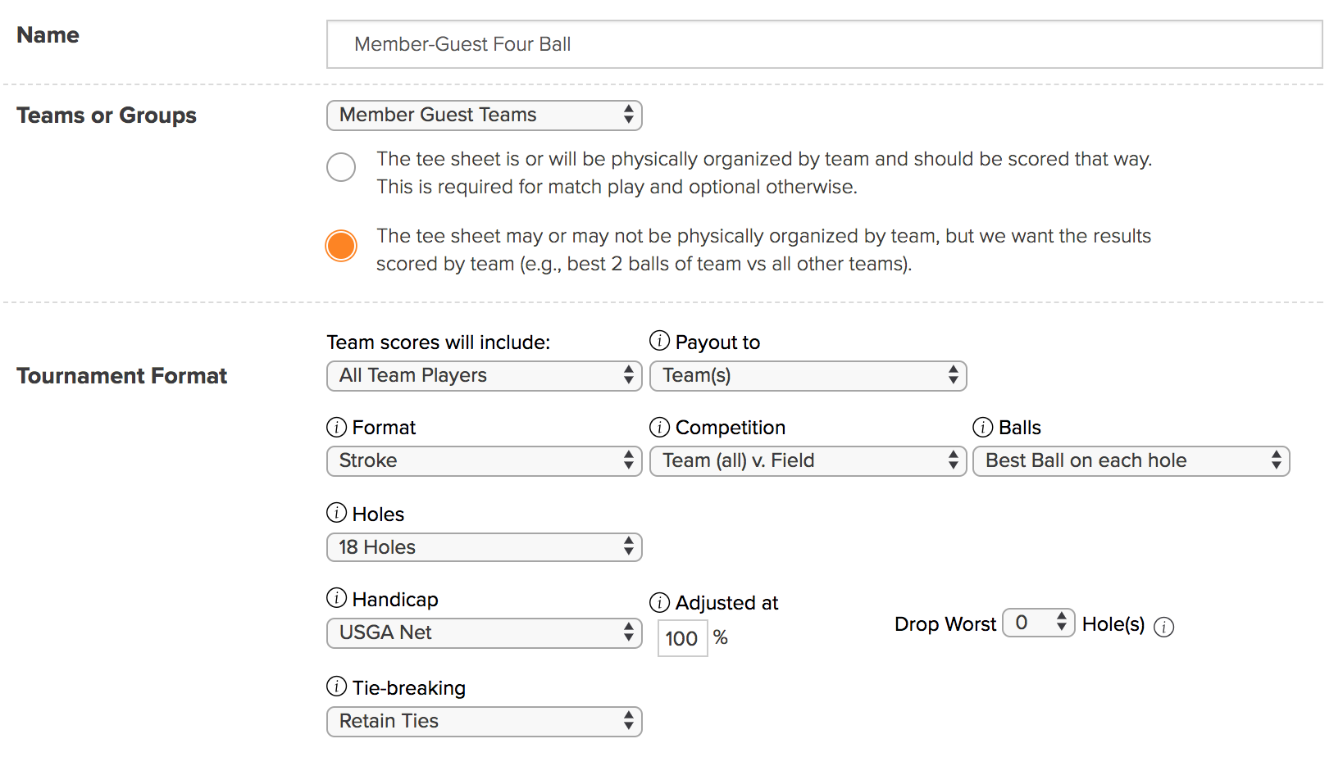Screen dimensions: 1343x757
Task: Show info for the Holes setting
Action: click(x=336, y=513)
